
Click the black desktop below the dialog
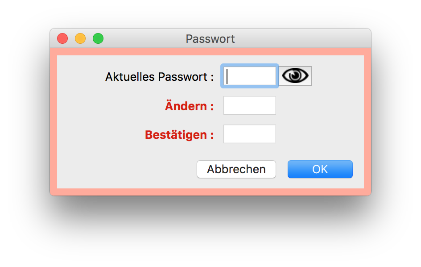coord(210,232)
